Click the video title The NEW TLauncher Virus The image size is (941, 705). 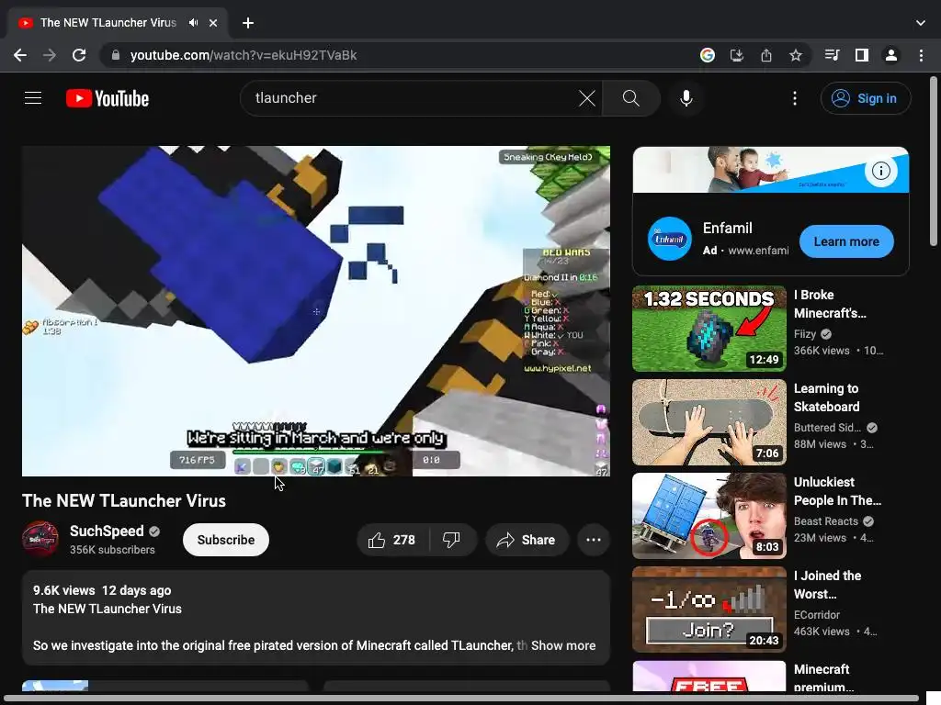click(x=124, y=500)
